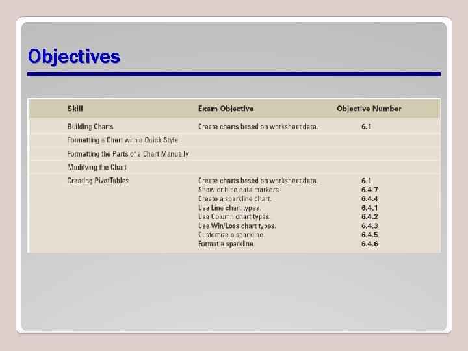Click objective number 6.4.1
Image resolution: width=468 pixels, height=351 pixels.
[x=369, y=208]
